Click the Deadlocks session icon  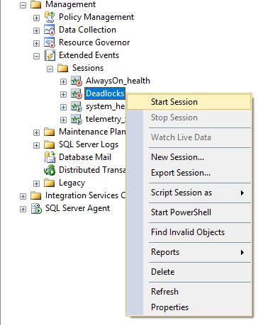click(x=77, y=93)
